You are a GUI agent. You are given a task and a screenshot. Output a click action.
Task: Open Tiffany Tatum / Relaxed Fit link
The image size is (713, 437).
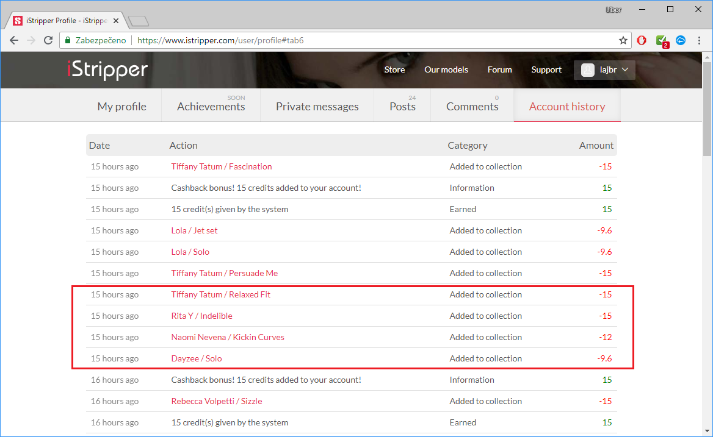tap(220, 294)
